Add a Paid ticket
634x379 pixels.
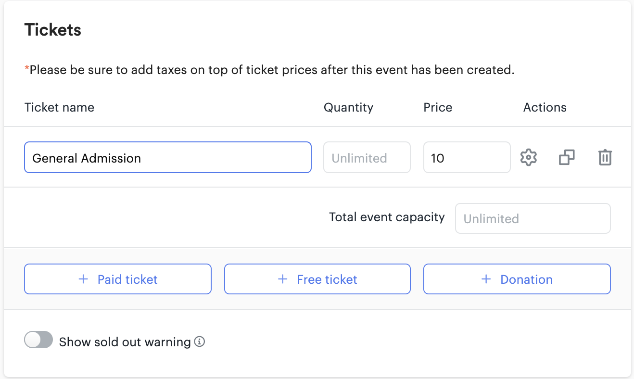[x=118, y=279]
